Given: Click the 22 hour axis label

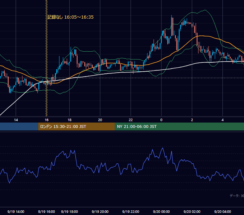Looking at the screenshot, I should [x=131, y=120].
